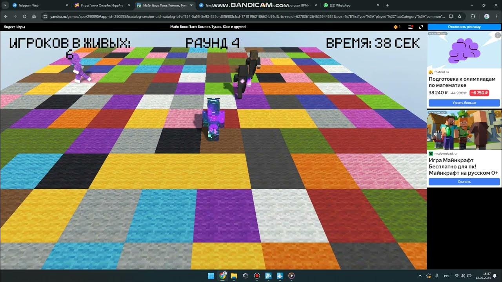The image size is (502, 282).
Task: Reload the page with the refresh icon
Action: point(24,16)
